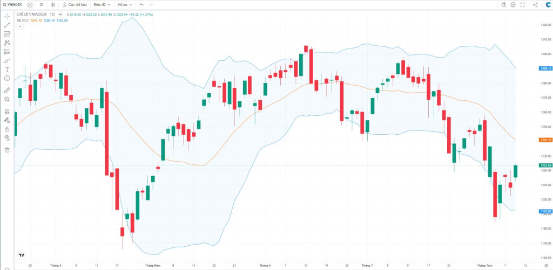
Task: Activate the zoom in tool
Action: coord(7,99)
